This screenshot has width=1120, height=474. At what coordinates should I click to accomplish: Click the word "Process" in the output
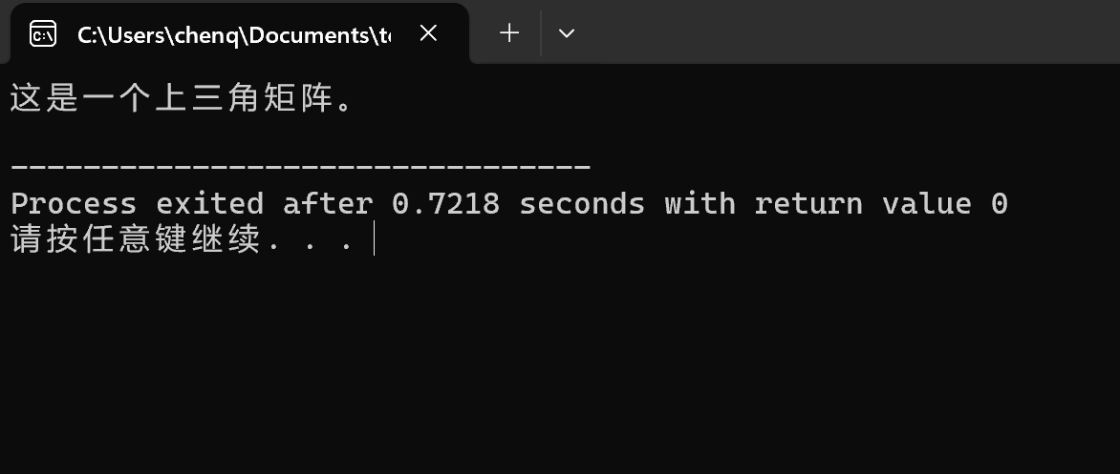tap(74, 204)
